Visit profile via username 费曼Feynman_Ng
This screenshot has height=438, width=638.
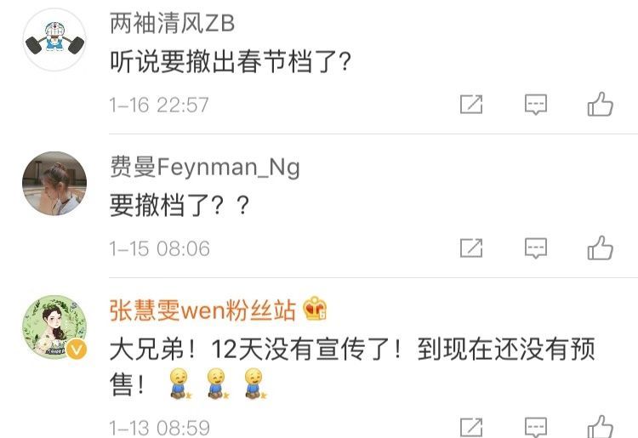(x=205, y=167)
